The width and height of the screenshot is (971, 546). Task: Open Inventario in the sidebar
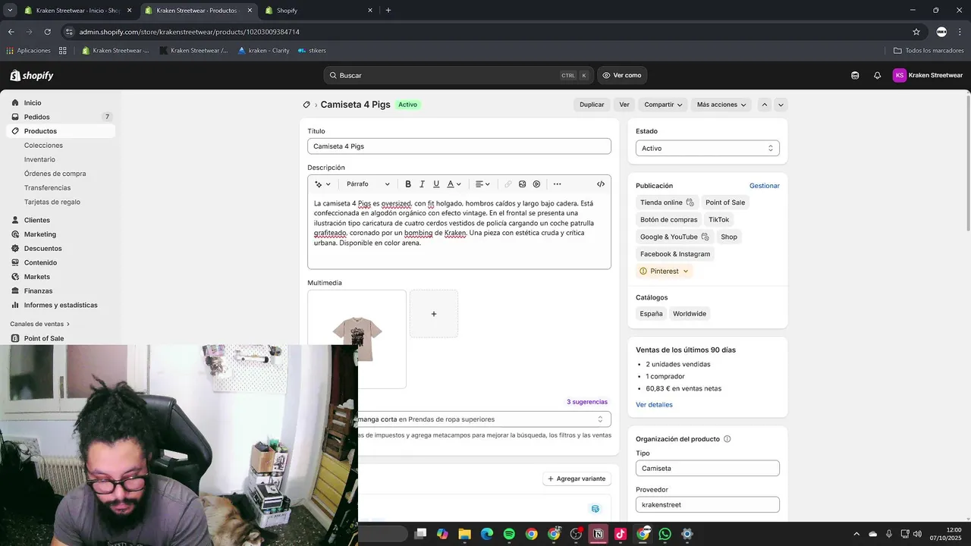pos(39,160)
